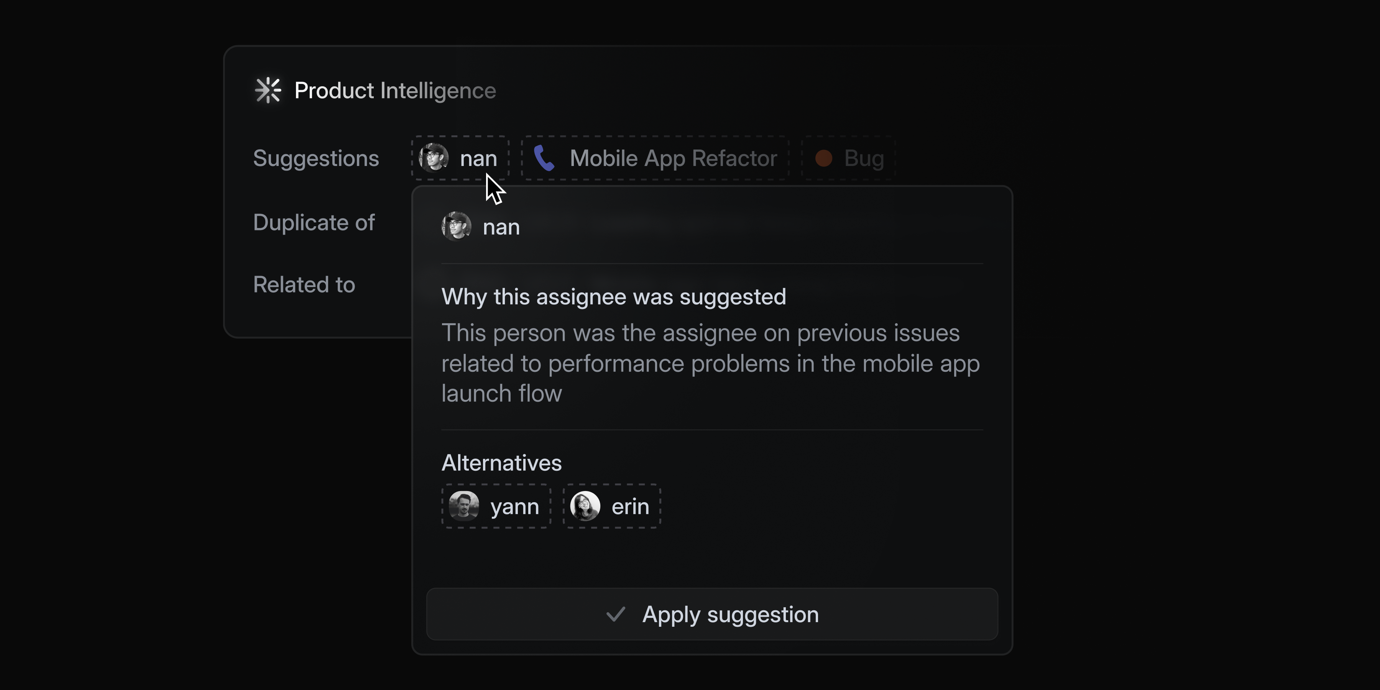Click the Product Intelligence sparkle icon
This screenshot has width=1380, height=690.
[268, 90]
